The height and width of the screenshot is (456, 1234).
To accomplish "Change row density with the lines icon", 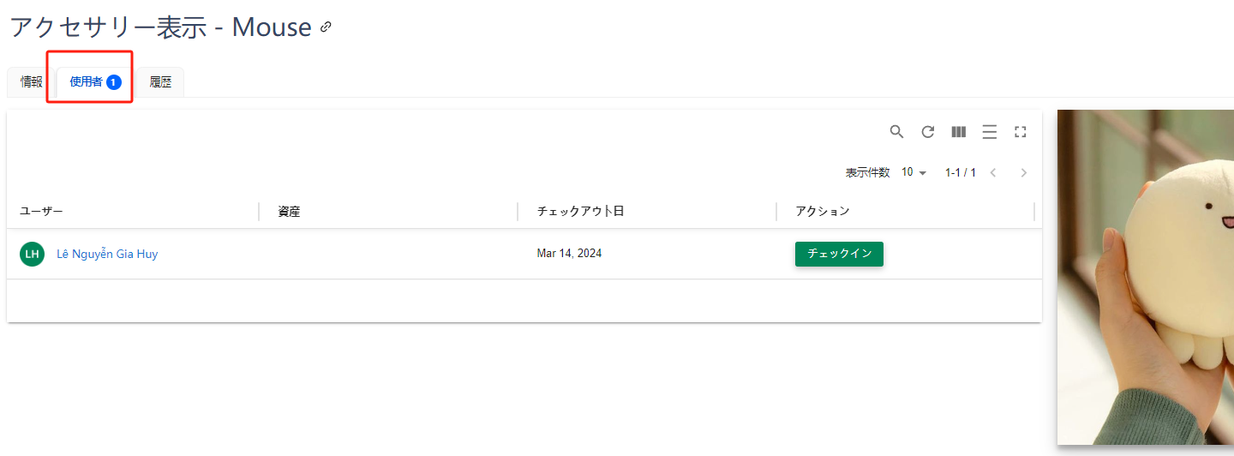I will [989, 132].
